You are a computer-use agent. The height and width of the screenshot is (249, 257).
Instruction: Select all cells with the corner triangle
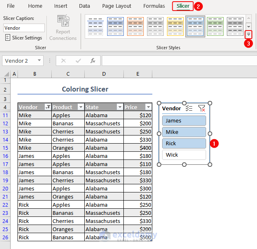point(6,74)
